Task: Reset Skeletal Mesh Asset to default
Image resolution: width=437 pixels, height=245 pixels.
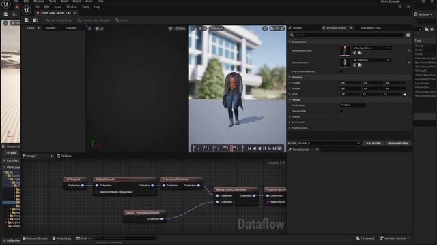Action: tap(409, 50)
